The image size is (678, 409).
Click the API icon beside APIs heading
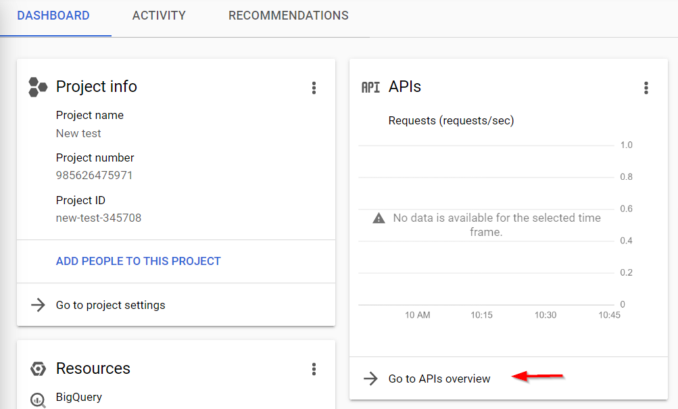pyautogui.click(x=370, y=87)
